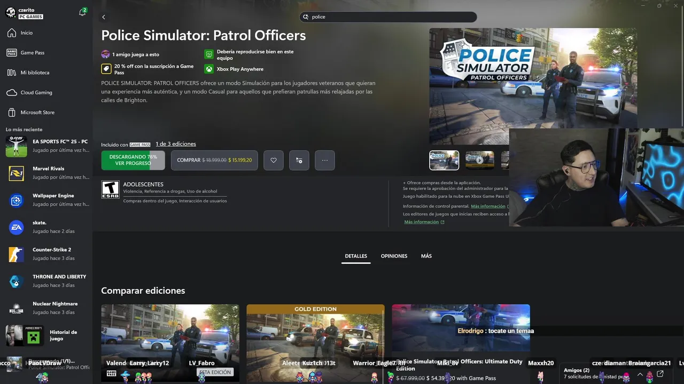Click the friend plays this avatar icon
Viewport: 684px width, 384px height.
[x=105, y=54]
